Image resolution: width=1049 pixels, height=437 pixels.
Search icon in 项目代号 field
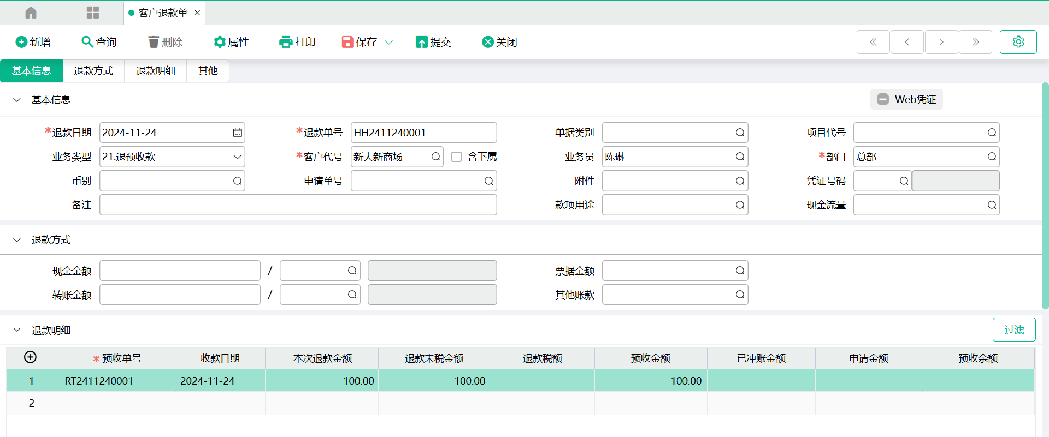pyautogui.click(x=992, y=133)
